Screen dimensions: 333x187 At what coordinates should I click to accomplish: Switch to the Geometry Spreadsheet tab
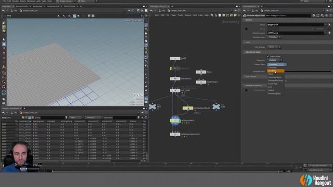click(10, 109)
